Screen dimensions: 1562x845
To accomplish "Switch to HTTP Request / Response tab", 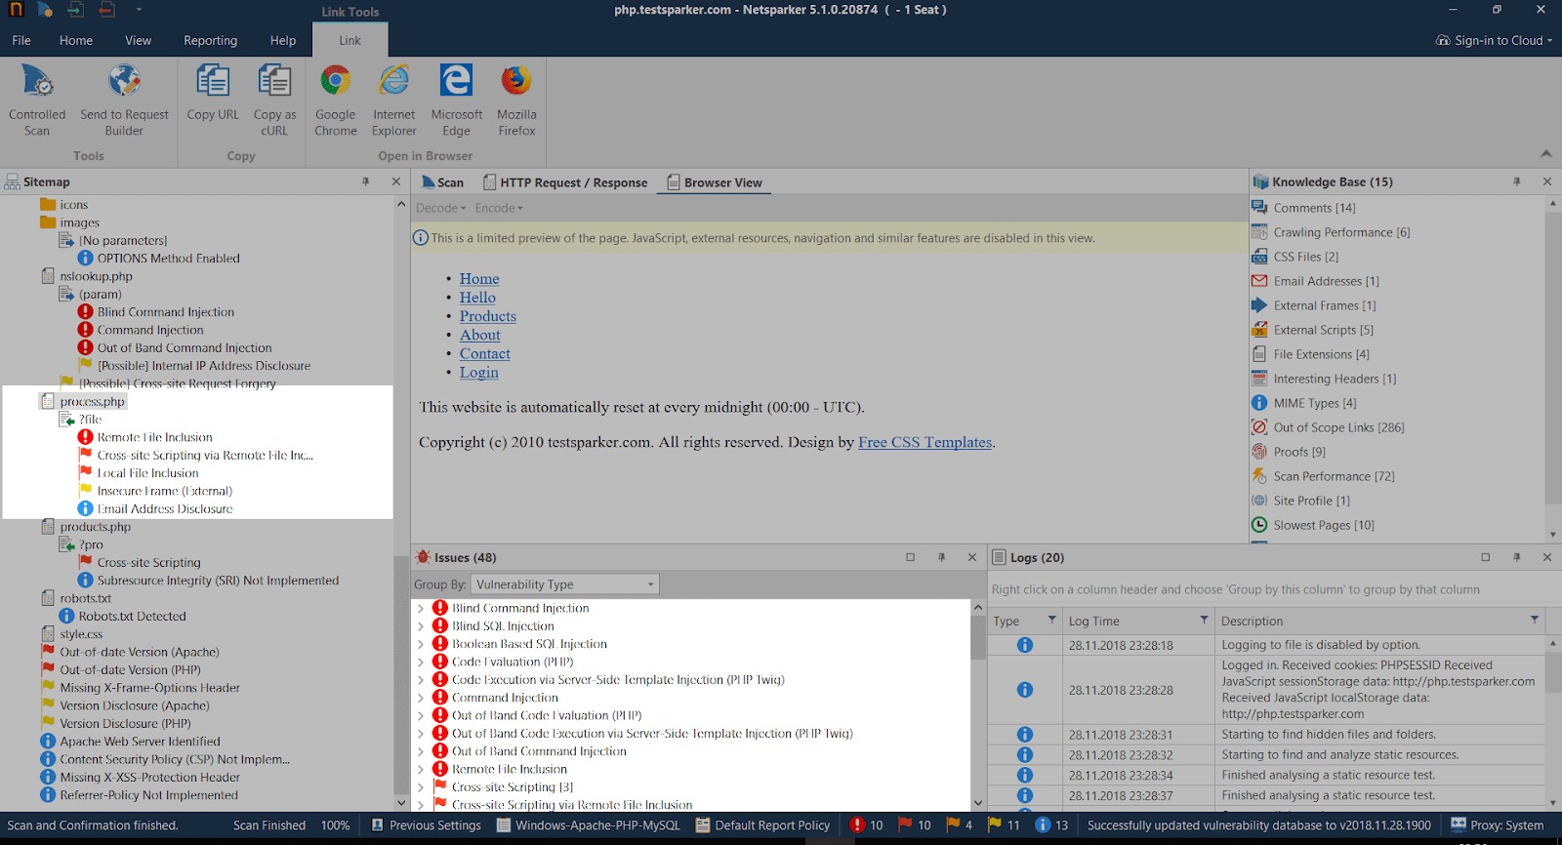I will (x=565, y=182).
